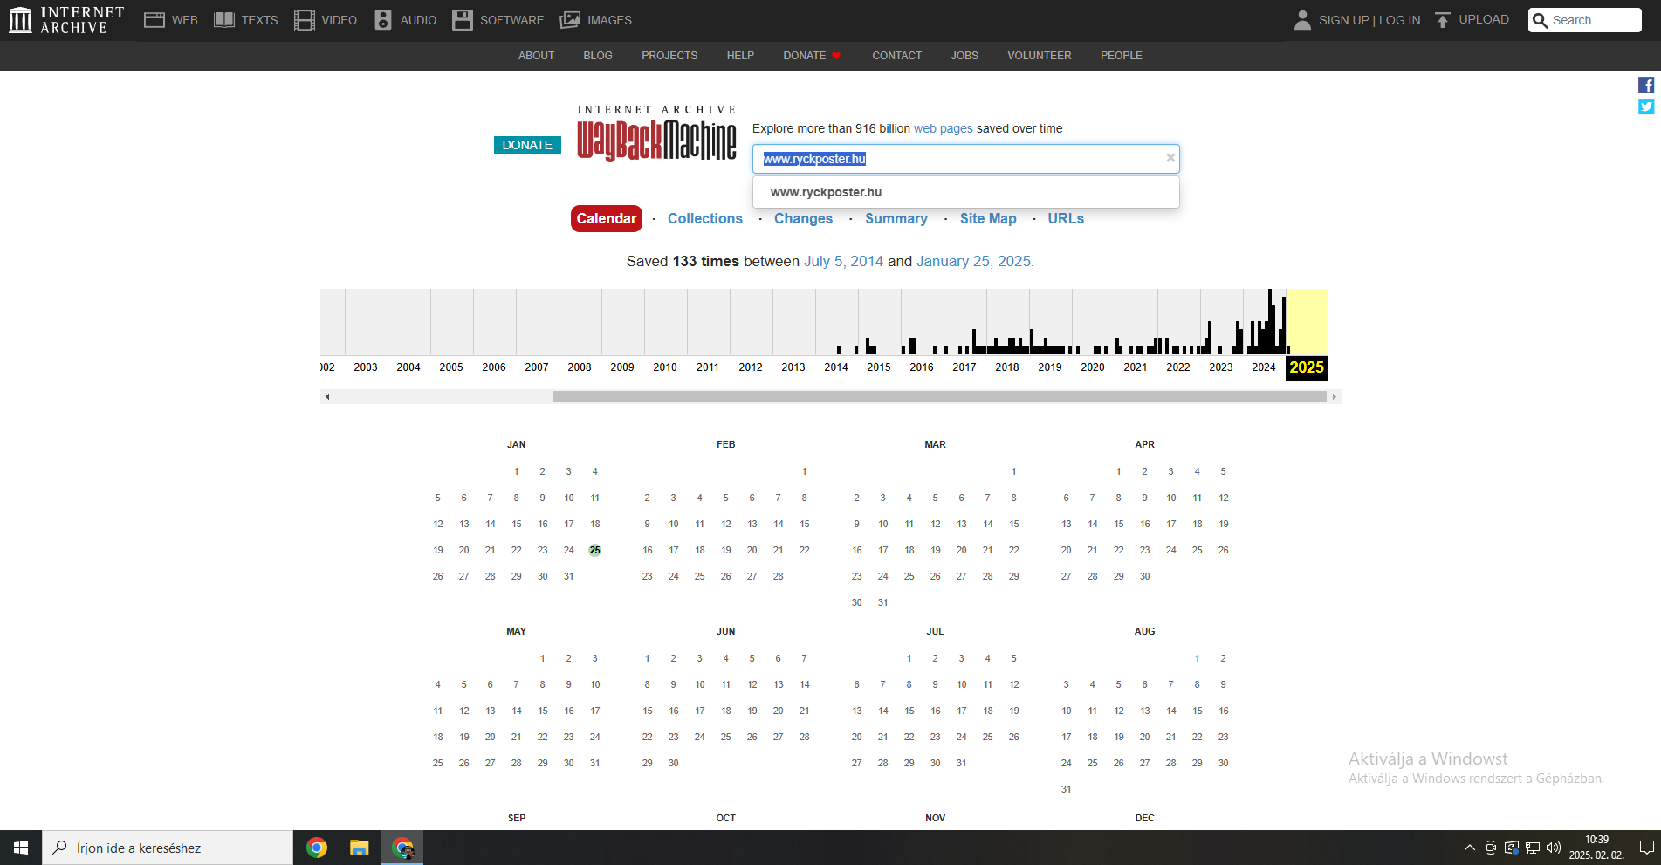Switch to the Collections tab
The width and height of the screenshot is (1661, 865).
coord(705,218)
